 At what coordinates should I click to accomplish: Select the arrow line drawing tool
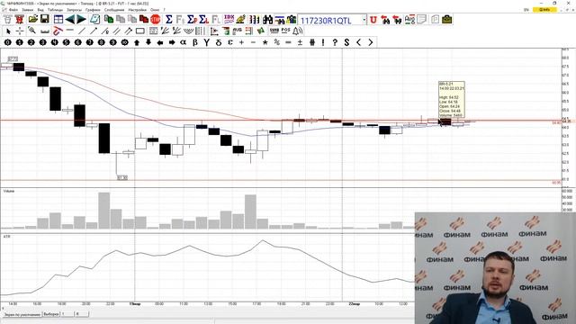(94, 31)
